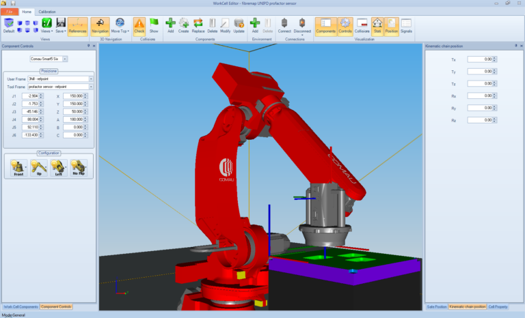Click the Z coordinate field
The width and height of the screenshot is (525, 318).
click(x=73, y=112)
